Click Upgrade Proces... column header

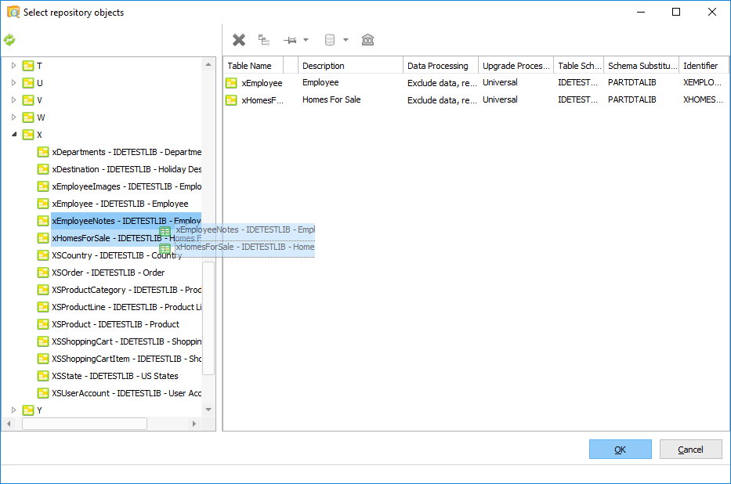516,66
